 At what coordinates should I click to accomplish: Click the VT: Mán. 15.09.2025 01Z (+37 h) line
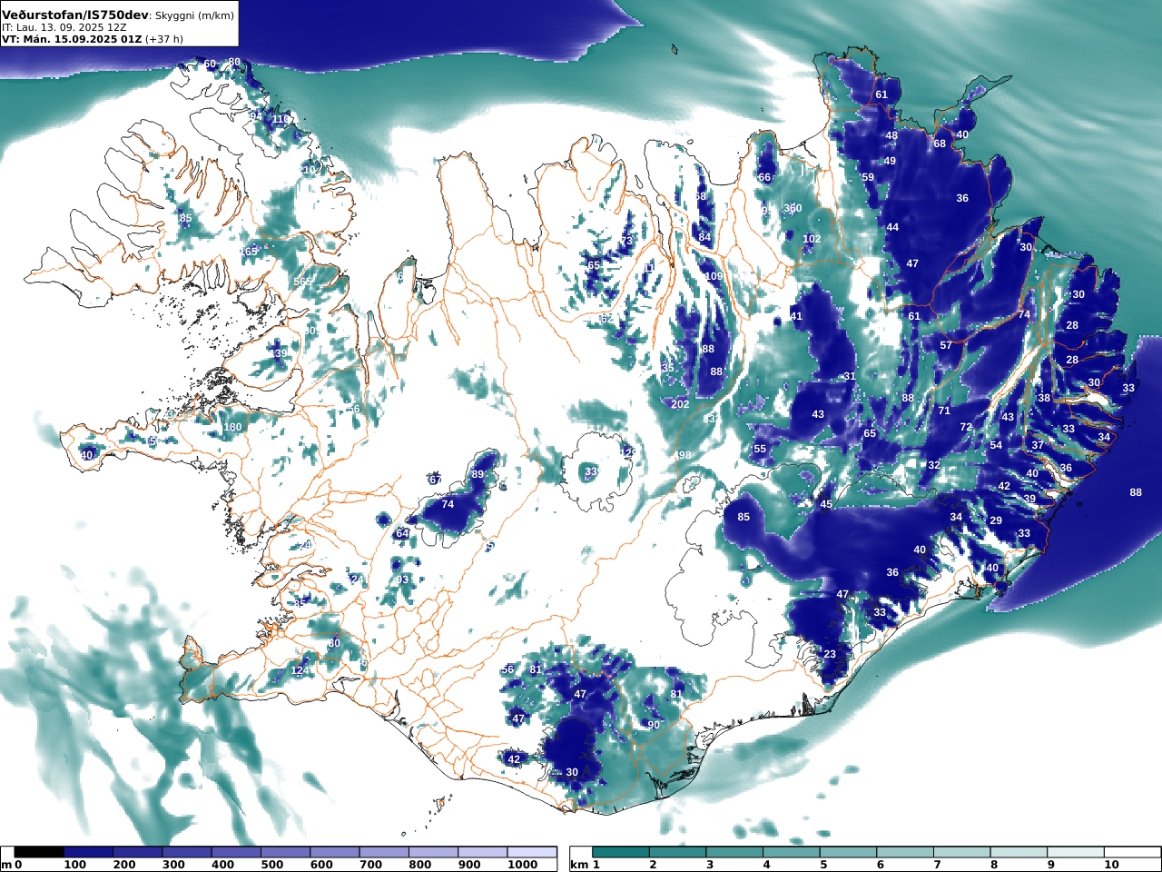coord(93,39)
